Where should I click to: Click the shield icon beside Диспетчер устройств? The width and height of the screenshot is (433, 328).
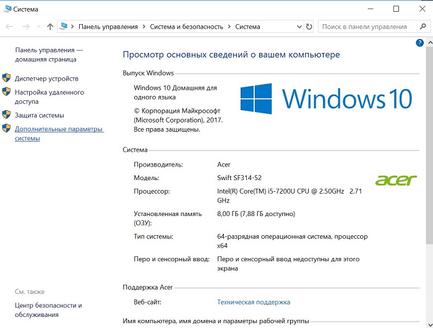coord(6,78)
